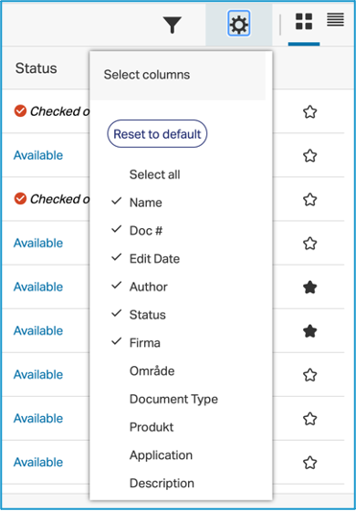Viewport: 356px width, 511px height.
Task: Uncheck the Firma column
Action: click(136, 342)
